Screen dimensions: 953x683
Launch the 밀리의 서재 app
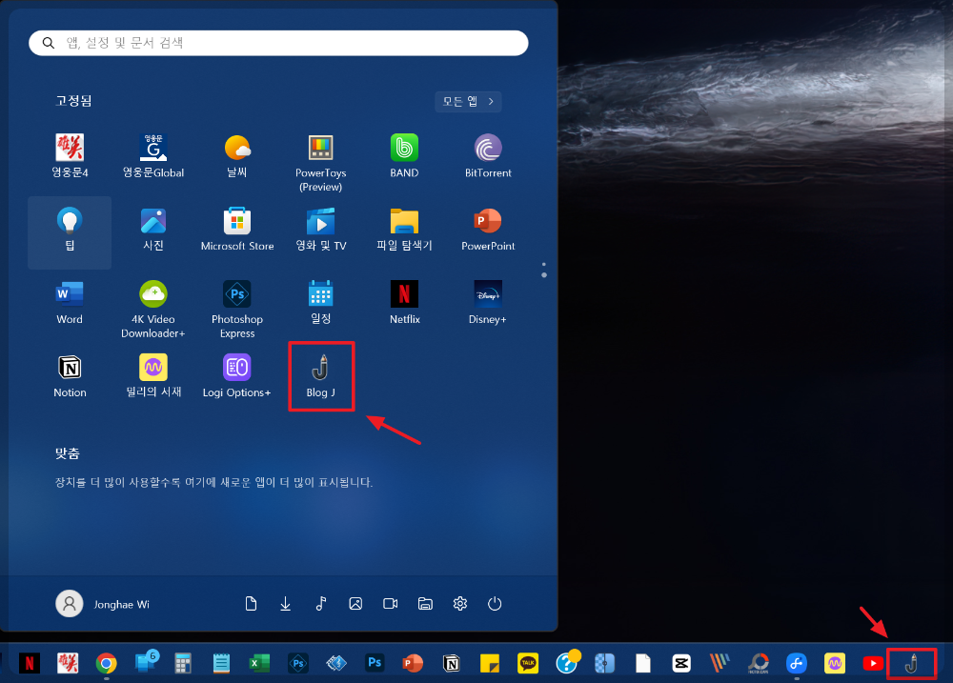coord(153,376)
